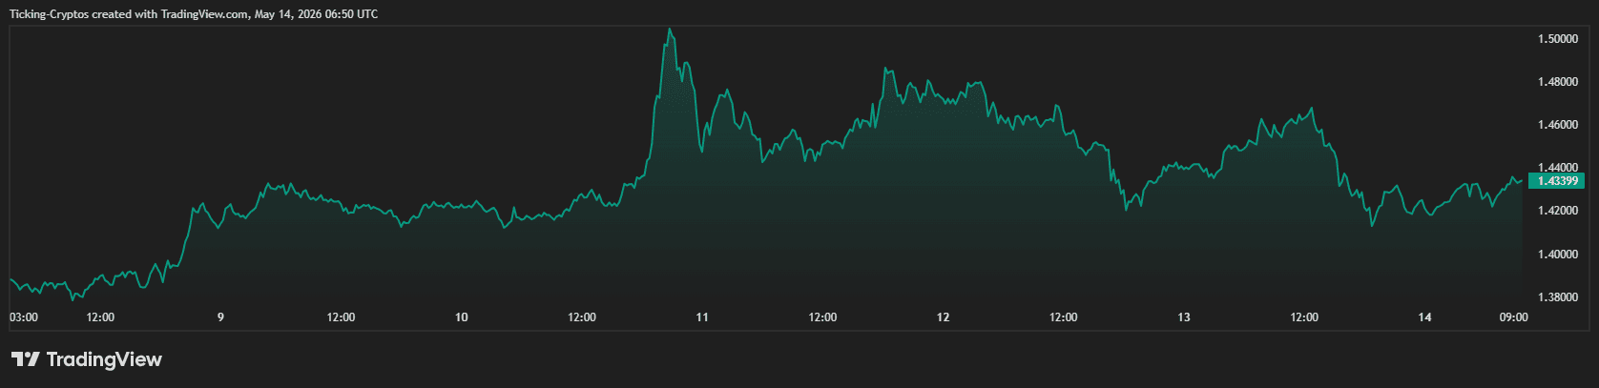Click the date 11 on time axis

click(x=702, y=317)
